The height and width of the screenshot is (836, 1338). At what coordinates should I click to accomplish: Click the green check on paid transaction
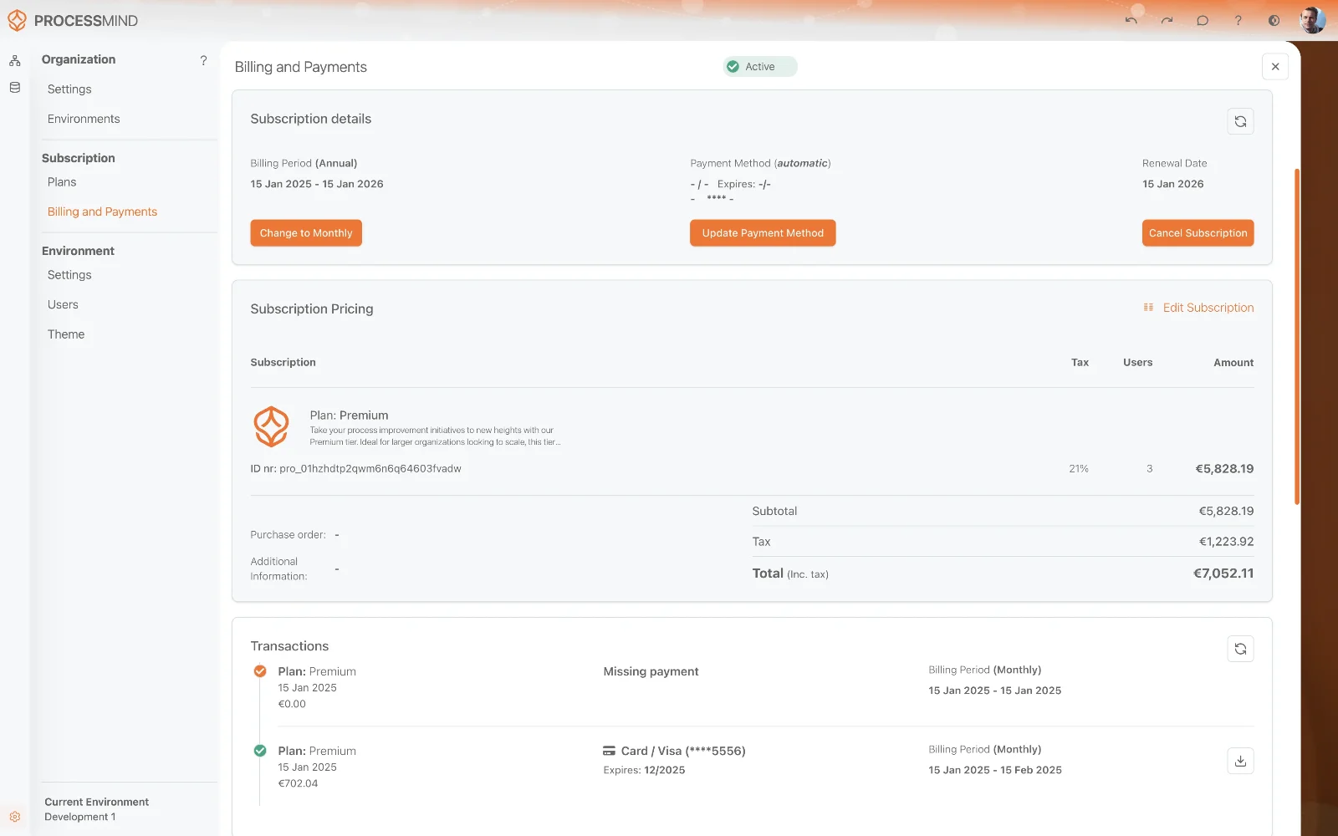tap(260, 751)
